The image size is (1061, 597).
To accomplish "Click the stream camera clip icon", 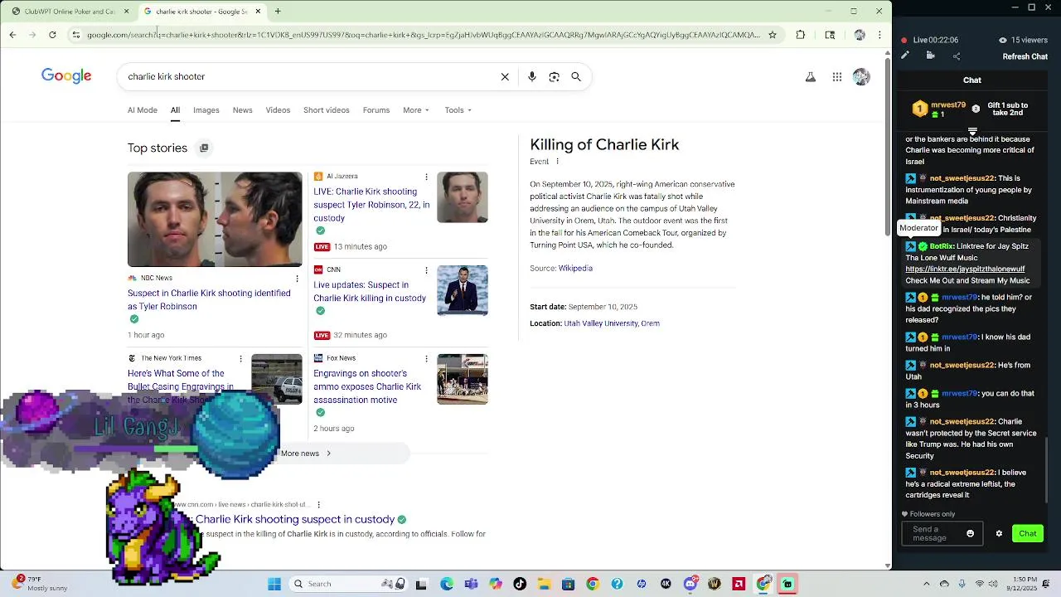I will (930, 56).
